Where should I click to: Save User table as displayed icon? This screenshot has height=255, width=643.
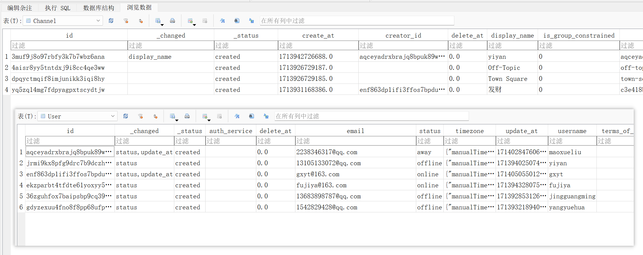coord(172,116)
